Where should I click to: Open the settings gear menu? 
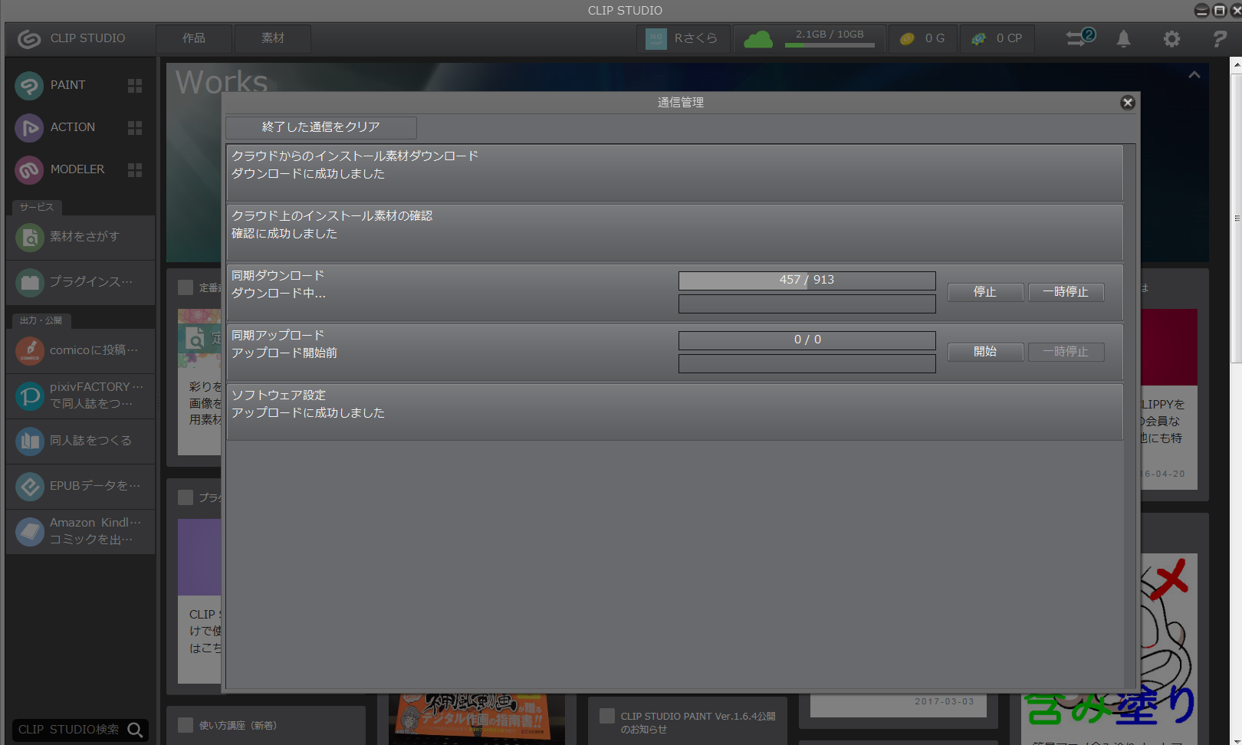click(x=1171, y=38)
